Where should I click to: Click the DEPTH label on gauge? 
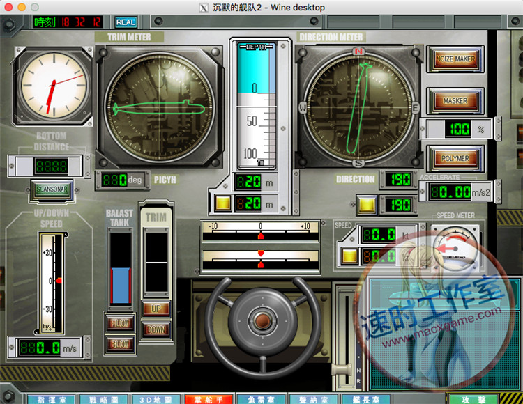256,47
